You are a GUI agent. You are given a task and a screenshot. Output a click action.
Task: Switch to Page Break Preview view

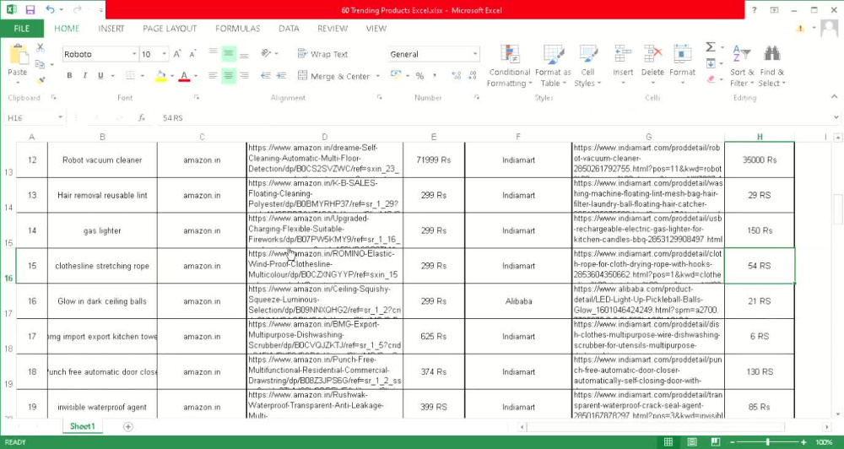point(716,442)
